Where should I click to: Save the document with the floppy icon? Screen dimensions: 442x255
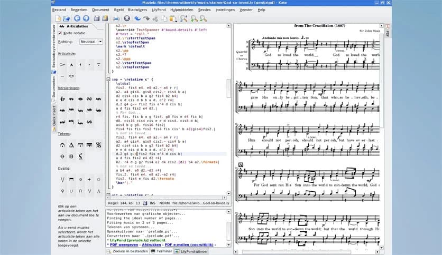pyautogui.click(x=97, y=18)
